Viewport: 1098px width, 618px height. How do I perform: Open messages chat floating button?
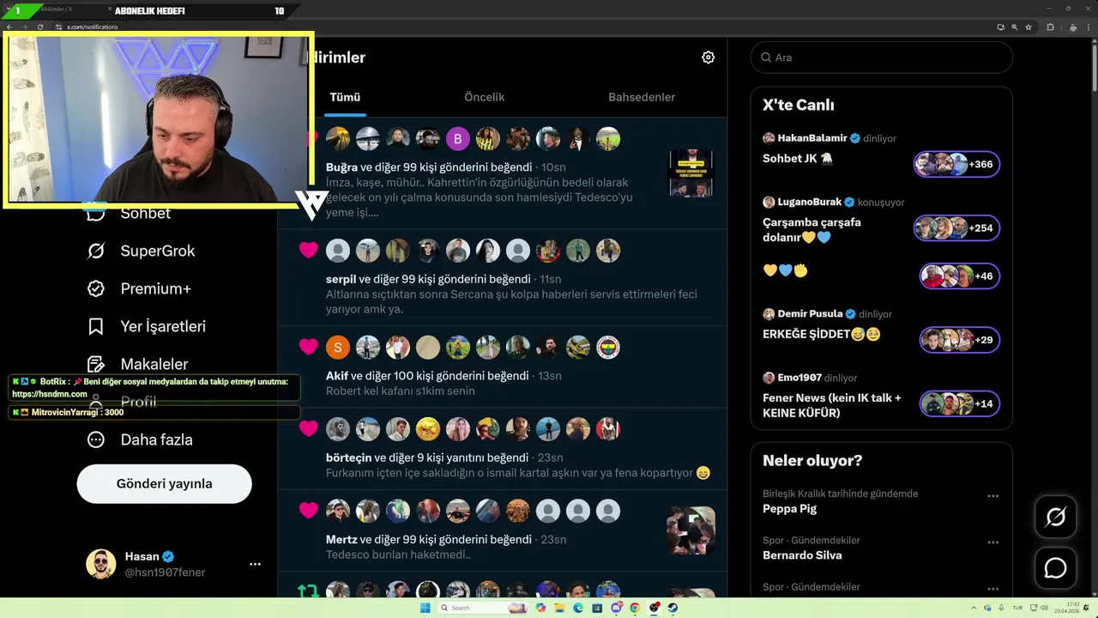(x=1055, y=568)
